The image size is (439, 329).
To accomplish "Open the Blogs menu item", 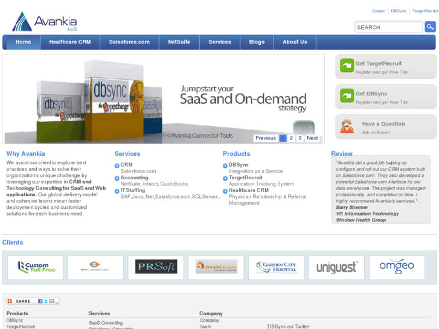I will [257, 42].
